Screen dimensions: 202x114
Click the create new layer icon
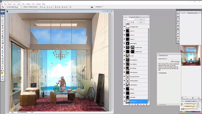tap(144, 104)
